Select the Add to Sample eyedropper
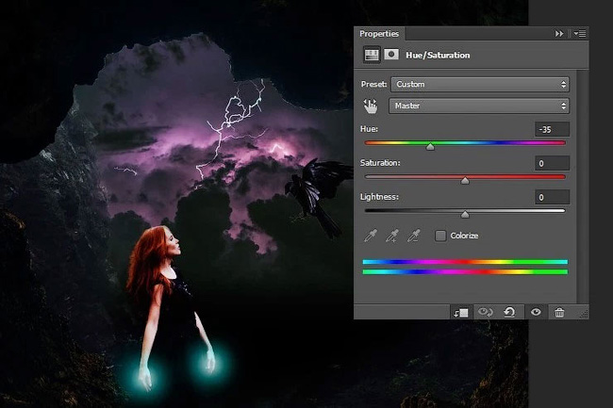 pyautogui.click(x=392, y=236)
